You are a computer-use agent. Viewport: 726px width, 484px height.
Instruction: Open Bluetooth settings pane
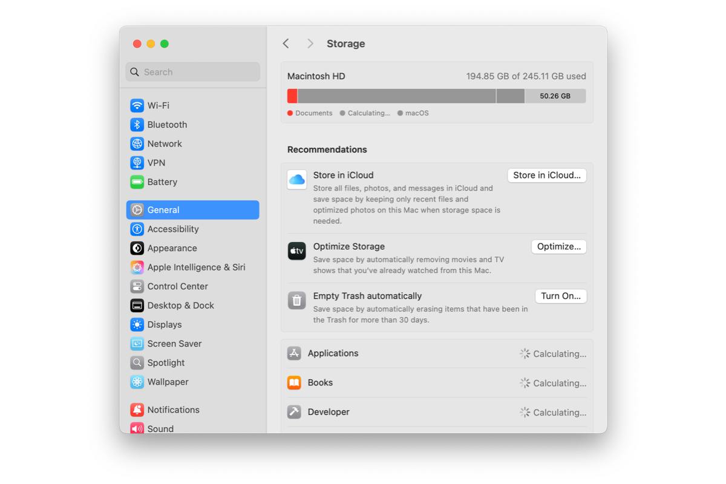click(x=193, y=125)
